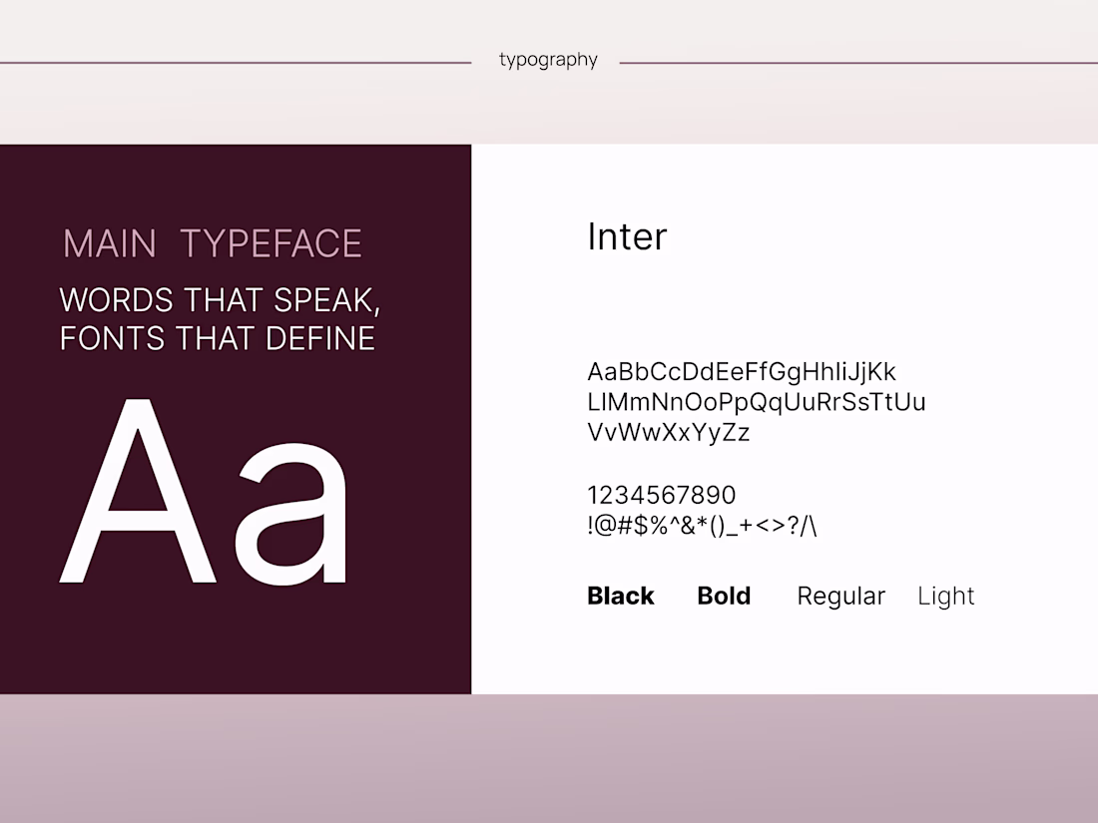Click the 'WORDS THAT SPEAK,' line
The width and height of the screenshot is (1098, 823).
point(220,301)
